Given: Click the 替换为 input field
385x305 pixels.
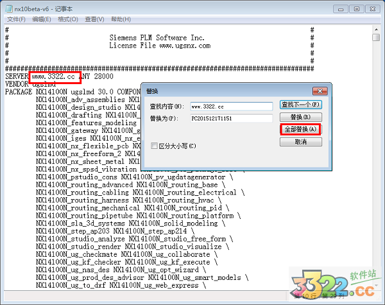Looking at the screenshot, I should [231, 118].
